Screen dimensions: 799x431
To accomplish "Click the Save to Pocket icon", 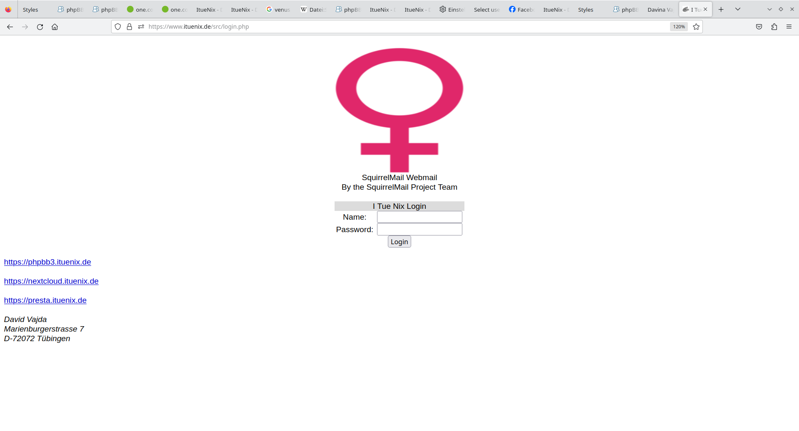I will 759,27.
